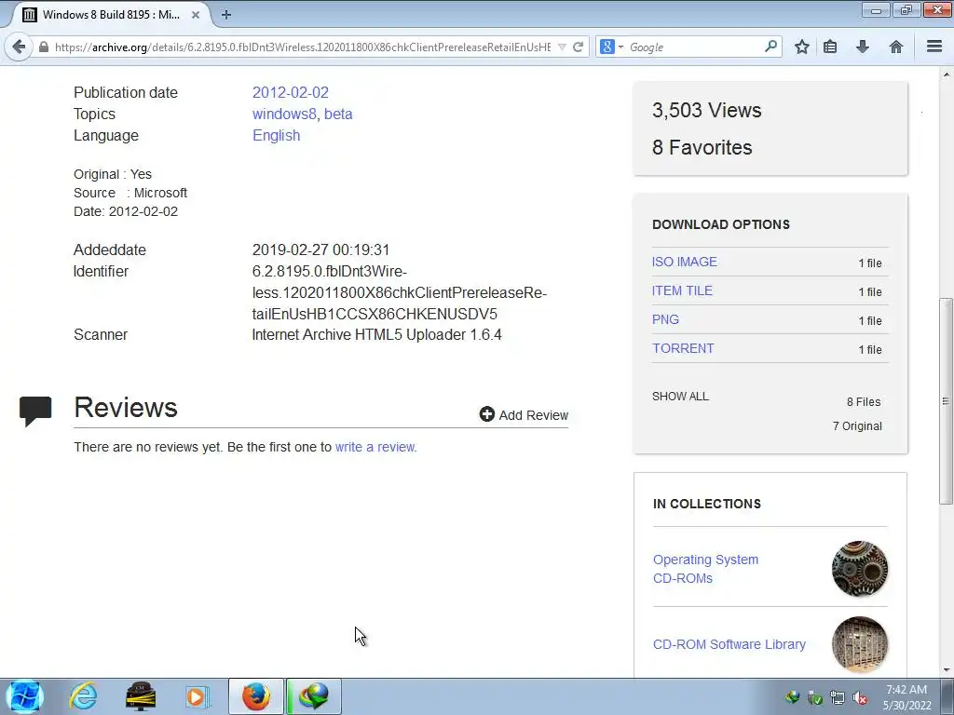
Task: Reload the page with the refresh icon
Action: 578,47
